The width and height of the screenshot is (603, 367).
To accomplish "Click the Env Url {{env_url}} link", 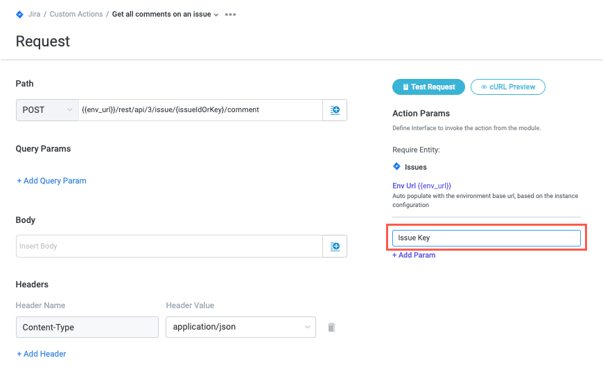I will 421,186.
